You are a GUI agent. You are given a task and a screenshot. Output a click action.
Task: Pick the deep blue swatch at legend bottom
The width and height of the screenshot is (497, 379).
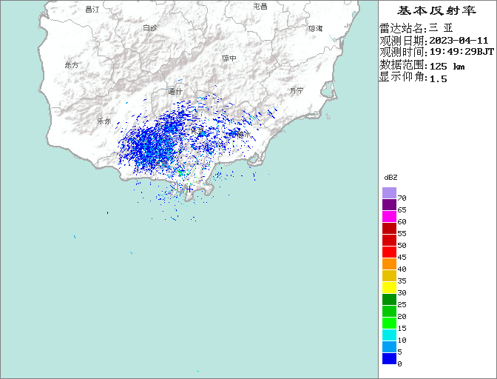click(x=389, y=359)
